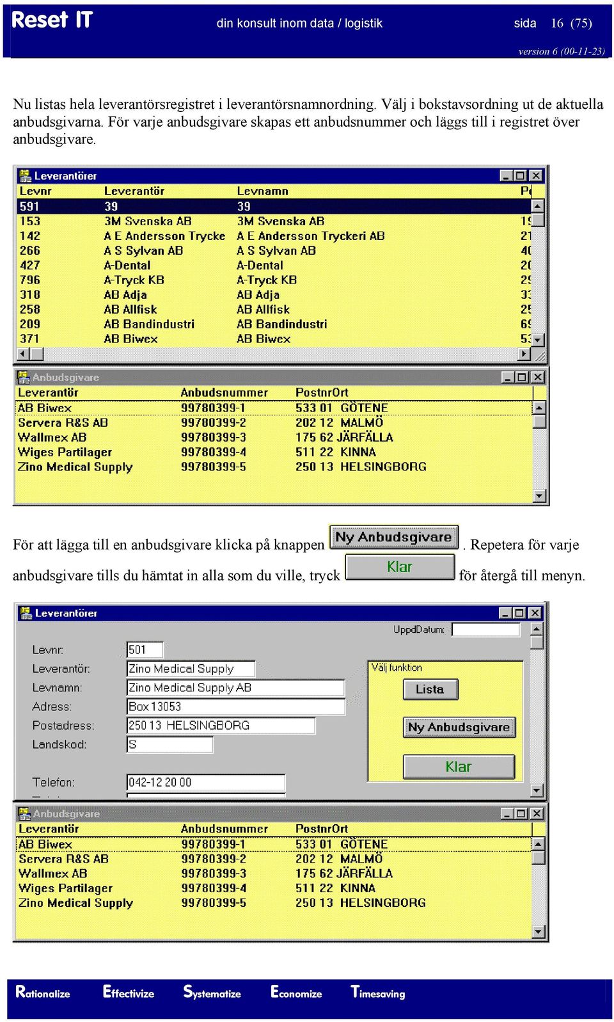Click the title bar icon of the Leverantörer form window
Screen dimensions: 614x1022
(x=26, y=613)
